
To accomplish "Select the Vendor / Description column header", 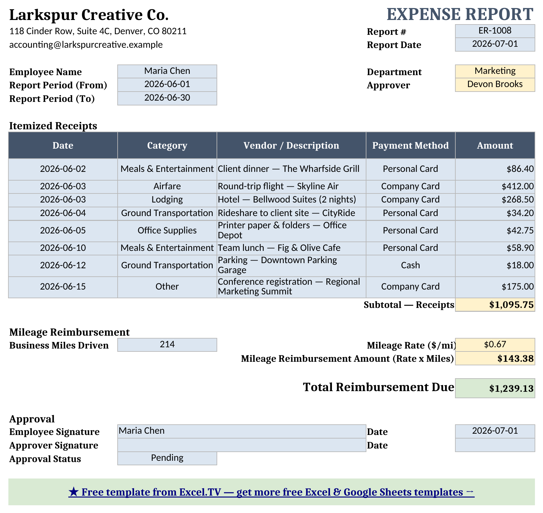I will pos(291,145).
